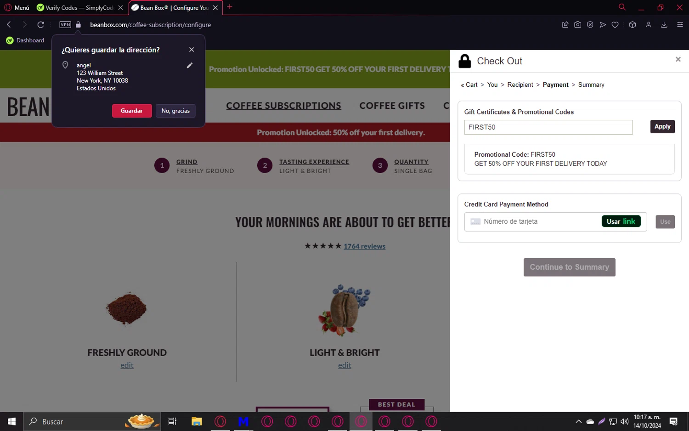Reload the current page
This screenshot has width=689, height=431.
coord(40,25)
